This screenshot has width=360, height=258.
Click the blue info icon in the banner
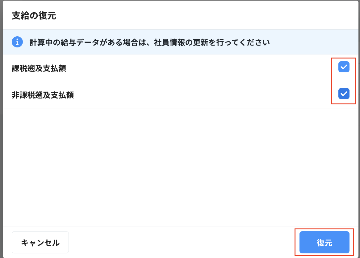(x=17, y=42)
